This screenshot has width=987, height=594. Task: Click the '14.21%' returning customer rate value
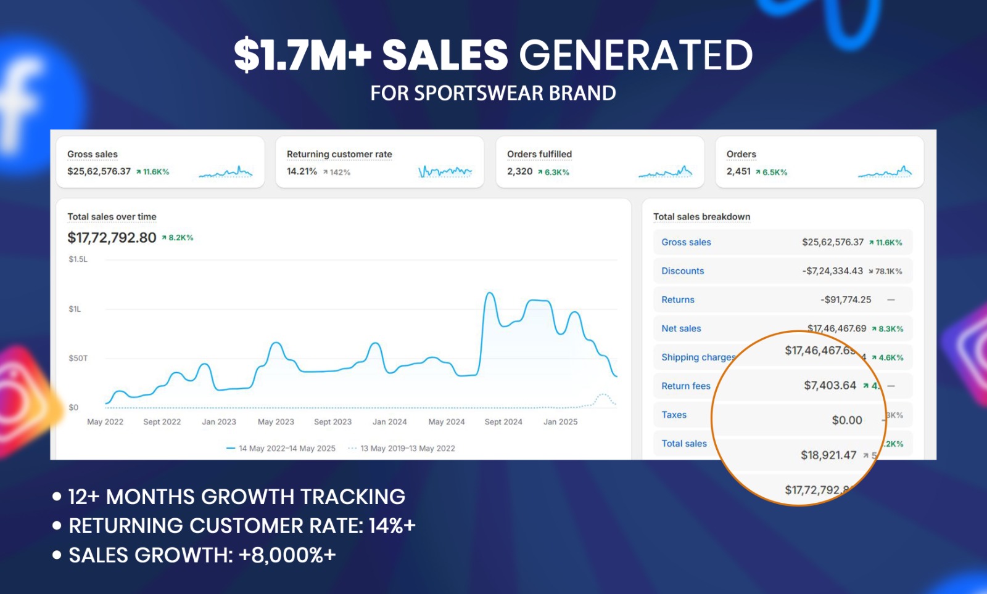pyautogui.click(x=302, y=171)
